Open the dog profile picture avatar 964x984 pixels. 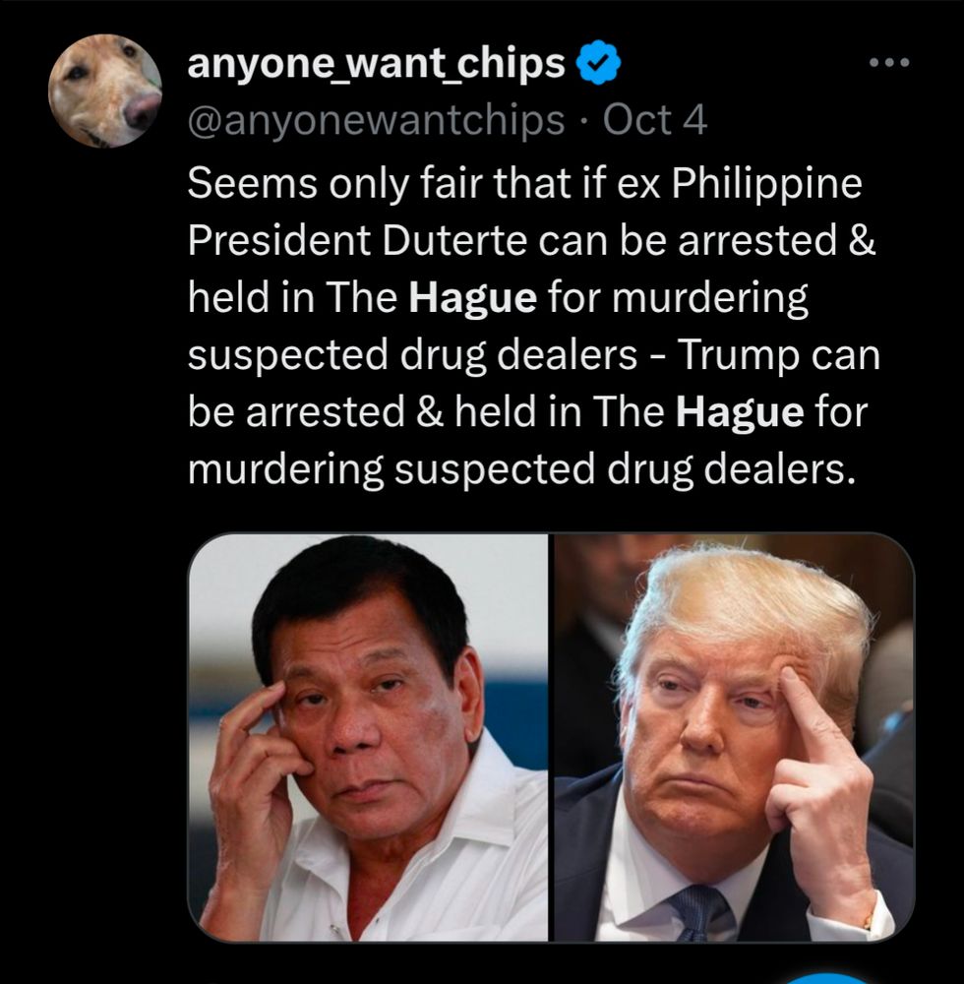click(104, 91)
